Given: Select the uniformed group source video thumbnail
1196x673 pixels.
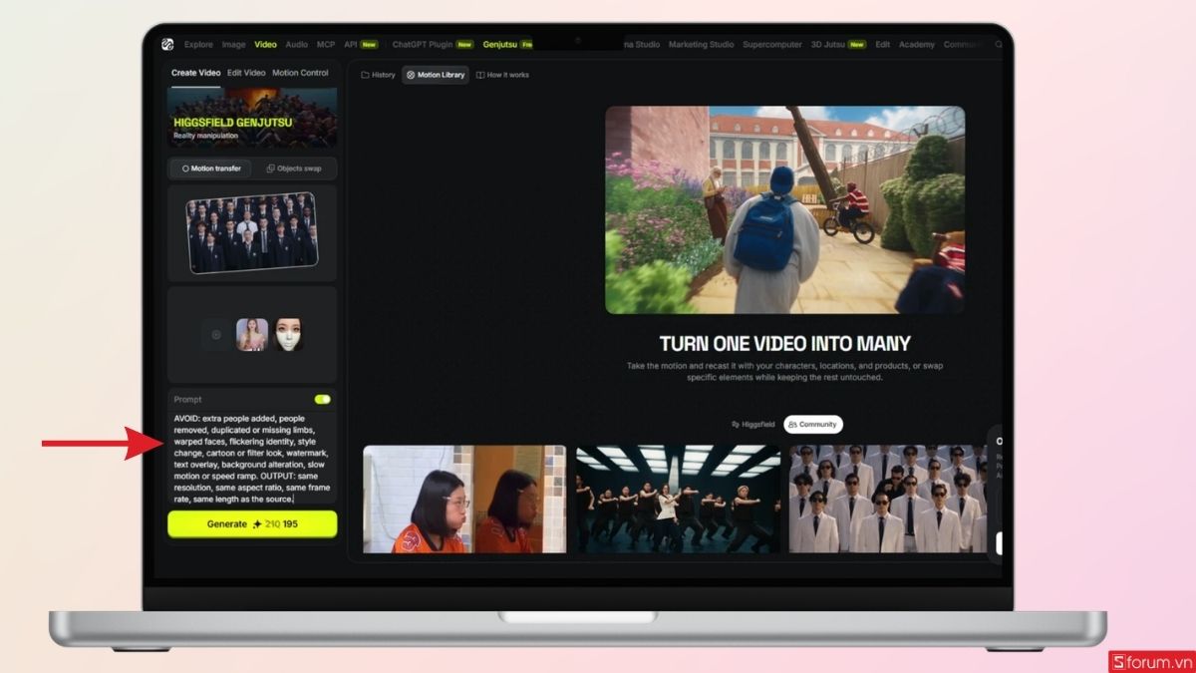Looking at the screenshot, I should pos(252,232).
